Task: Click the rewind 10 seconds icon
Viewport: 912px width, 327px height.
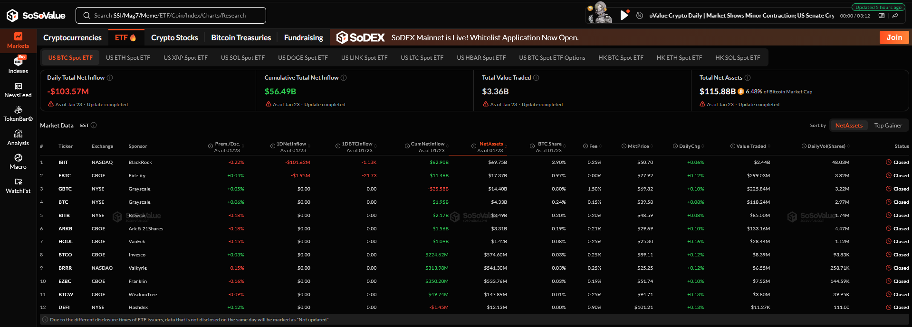Action: click(x=640, y=15)
